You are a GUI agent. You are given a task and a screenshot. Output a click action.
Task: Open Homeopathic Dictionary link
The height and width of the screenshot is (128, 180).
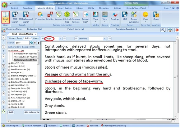pos(114,126)
